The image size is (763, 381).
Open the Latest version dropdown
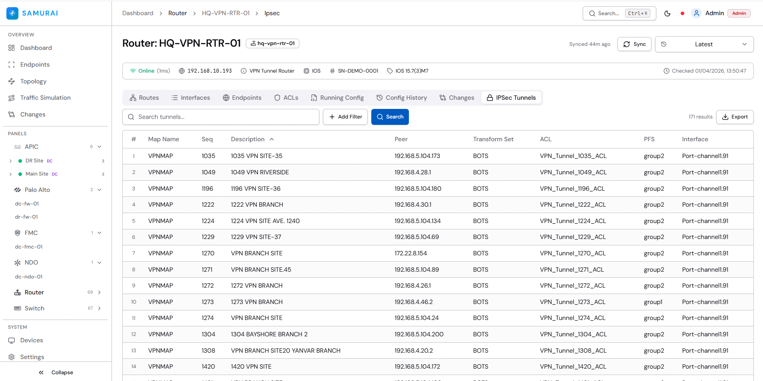click(x=704, y=44)
